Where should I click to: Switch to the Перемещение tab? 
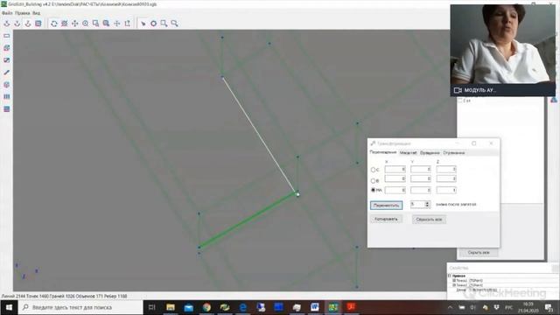pyautogui.click(x=383, y=152)
